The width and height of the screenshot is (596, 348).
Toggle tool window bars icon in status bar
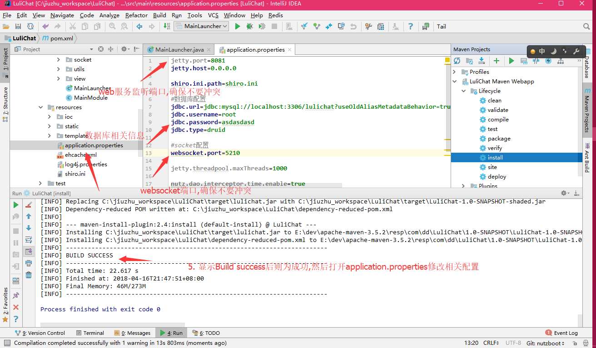(6, 343)
